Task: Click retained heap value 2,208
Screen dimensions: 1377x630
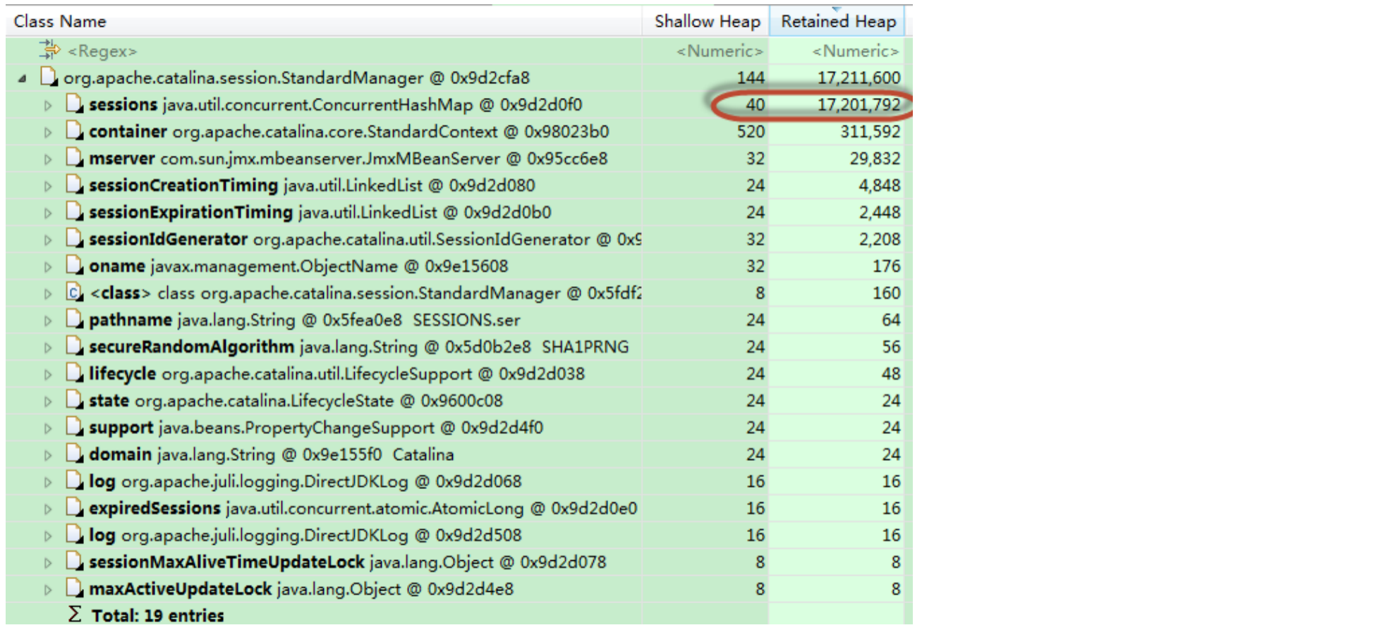Action: [879, 240]
